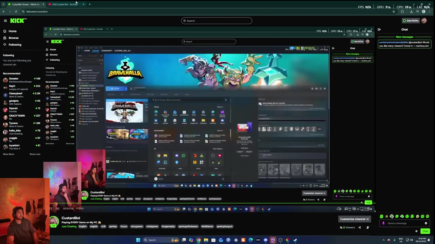Open the Kick hamburger menu icon
The width and height of the screenshot is (435, 244).
pos(5,21)
